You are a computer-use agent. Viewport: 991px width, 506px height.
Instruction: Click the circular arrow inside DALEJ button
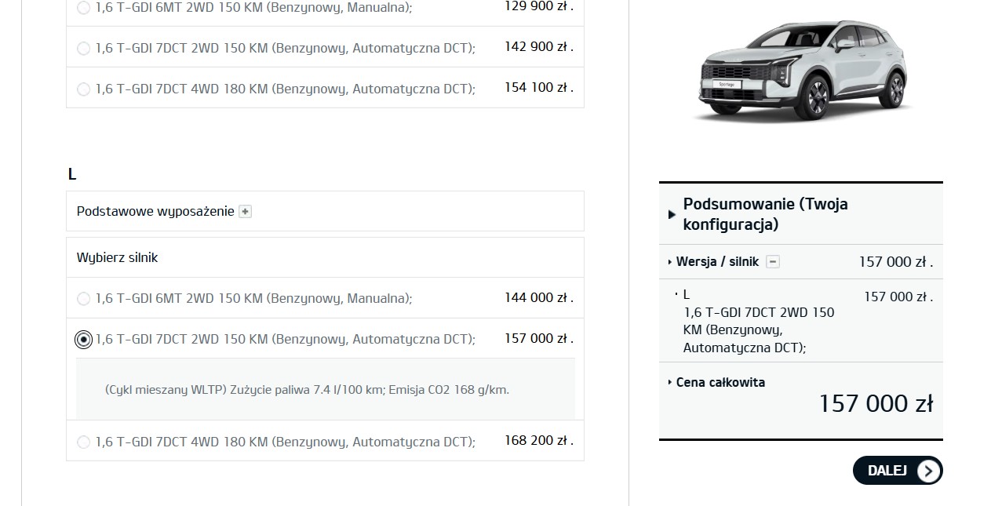pyautogui.click(x=929, y=470)
